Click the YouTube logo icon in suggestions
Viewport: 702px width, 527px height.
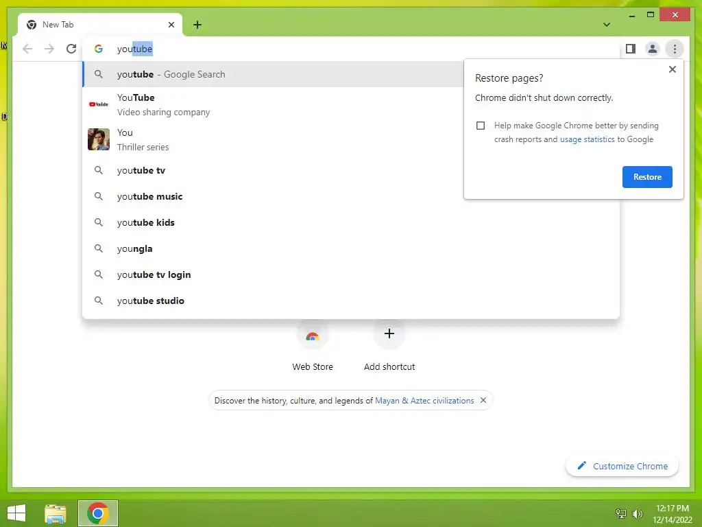[99, 104]
